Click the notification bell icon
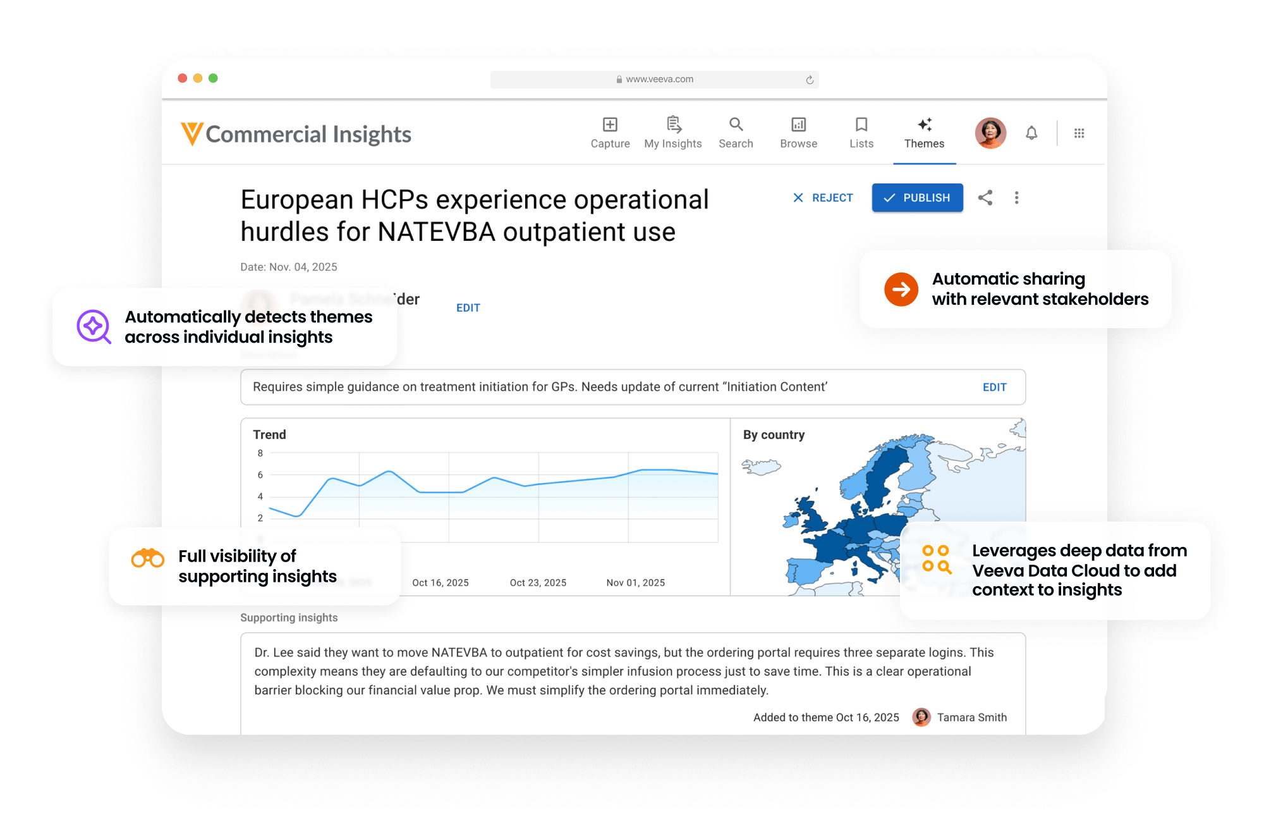The height and width of the screenshot is (822, 1264). (x=1031, y=133)
